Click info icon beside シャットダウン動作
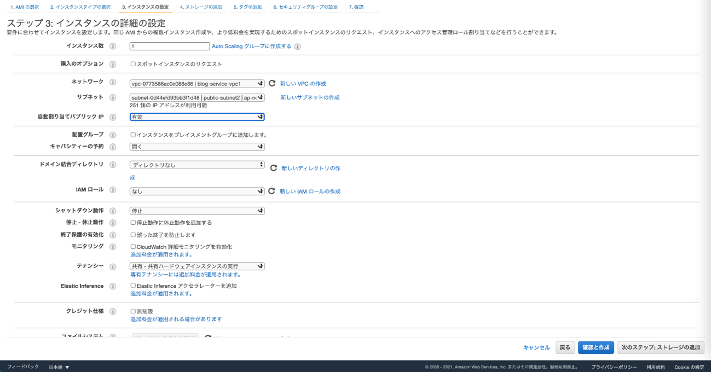 pos(113,211)
